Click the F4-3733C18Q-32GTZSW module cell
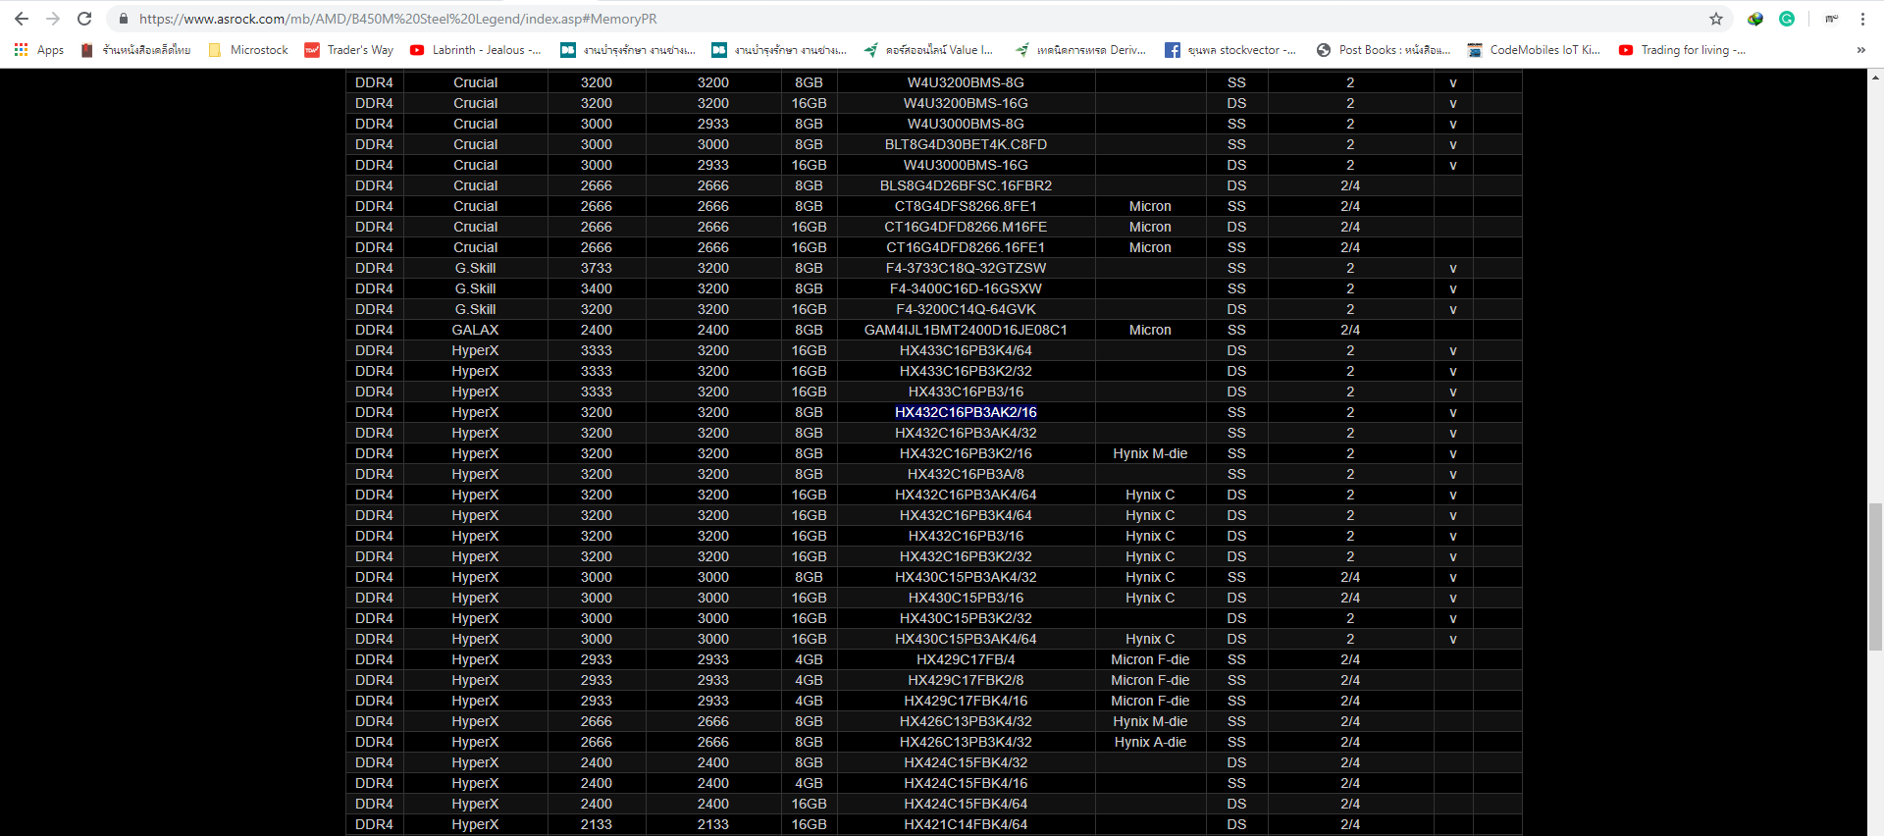 966,268
